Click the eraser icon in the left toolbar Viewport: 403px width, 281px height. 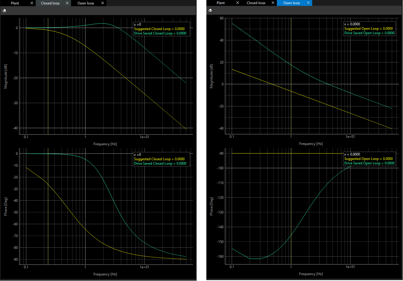4,10
